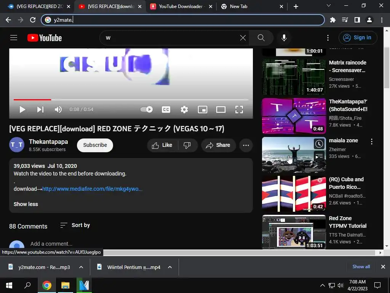Show hidden system tray icons

pyautogui.click(x=322, y=285)
